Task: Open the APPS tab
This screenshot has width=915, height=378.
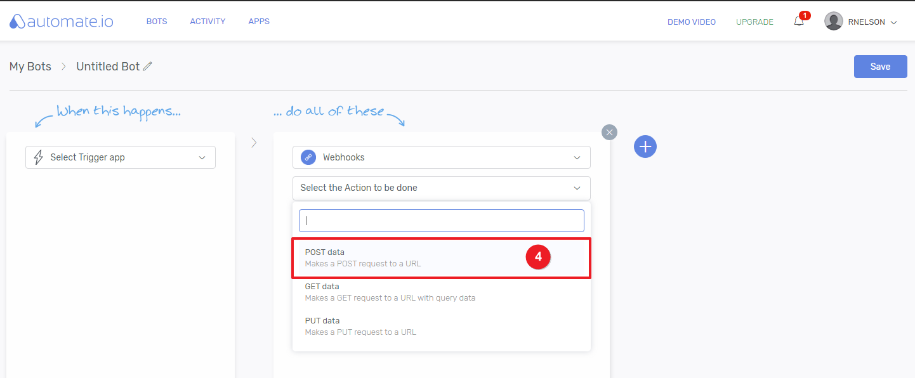Action: (259, 22)
